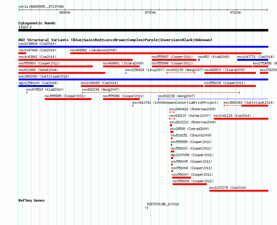277x225 pixels.
Task: Select nsv1043842 (Coe2014) label
Action: (x=37, y=57)
